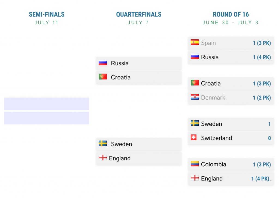This screenshot has height=200, width=279.
Task: Click the Russia flag in Round of 16
Action: pos(195,57)
